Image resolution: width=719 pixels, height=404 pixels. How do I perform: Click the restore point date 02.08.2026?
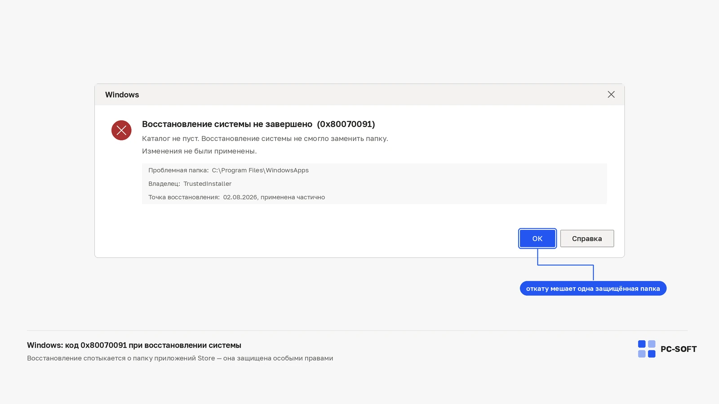click(x=240, y=197)
